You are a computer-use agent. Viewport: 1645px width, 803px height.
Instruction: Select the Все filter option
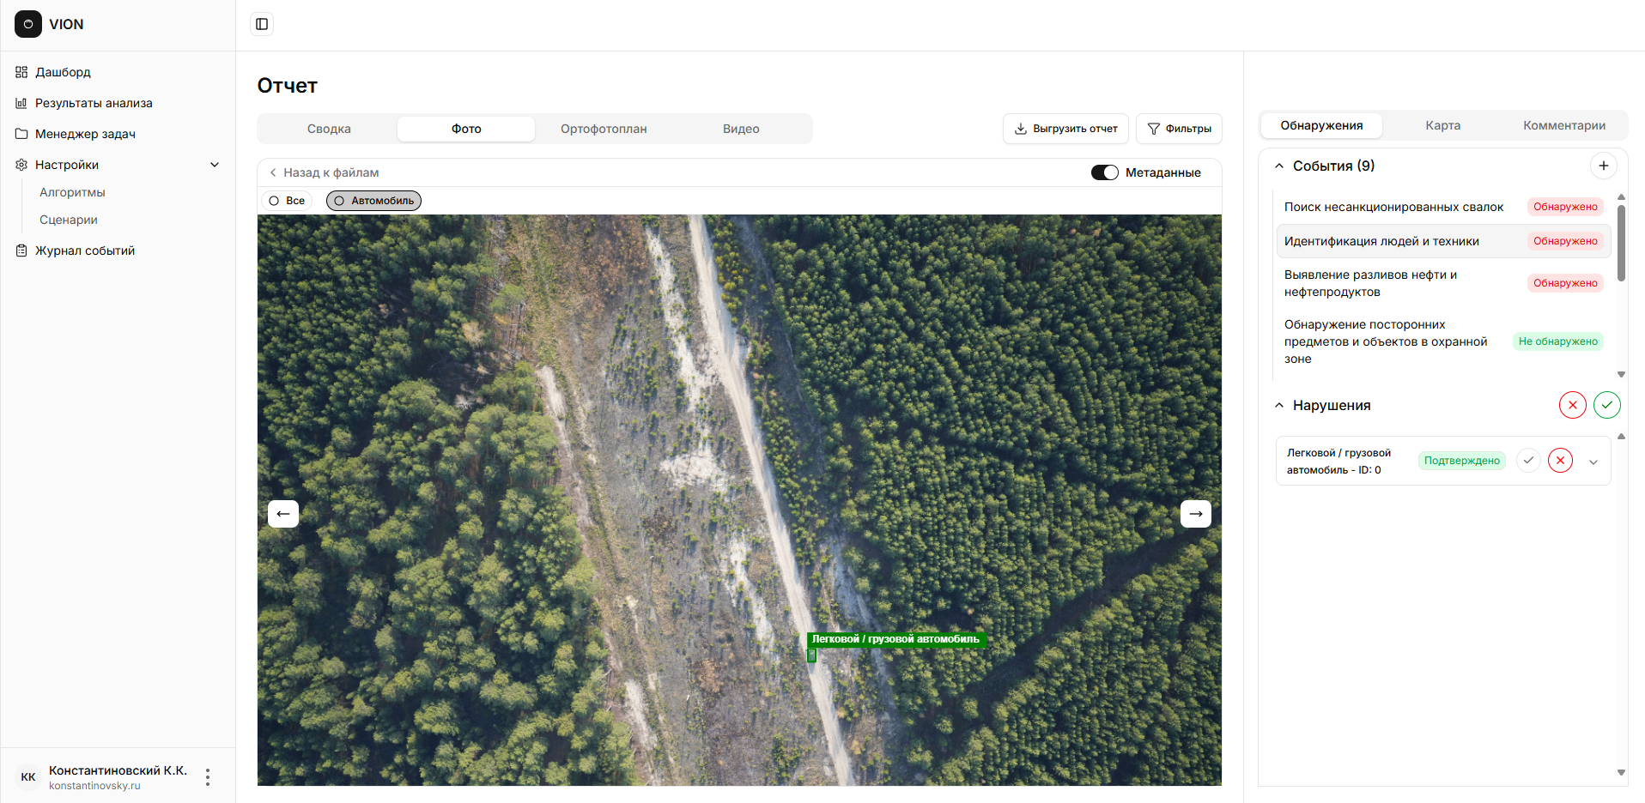287,201
